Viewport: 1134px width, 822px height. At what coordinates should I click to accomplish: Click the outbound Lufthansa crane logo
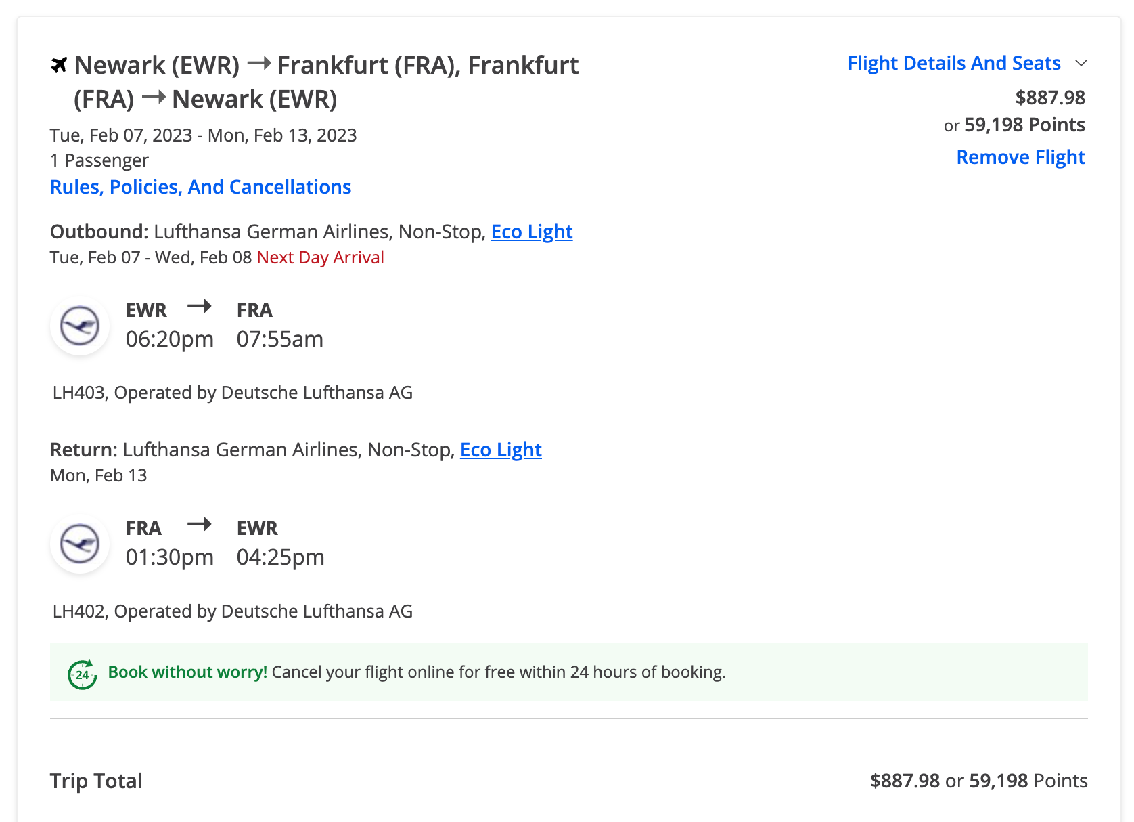pos(80,326)
